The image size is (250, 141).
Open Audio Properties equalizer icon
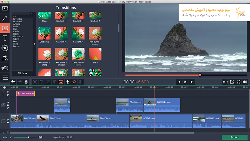81,82
